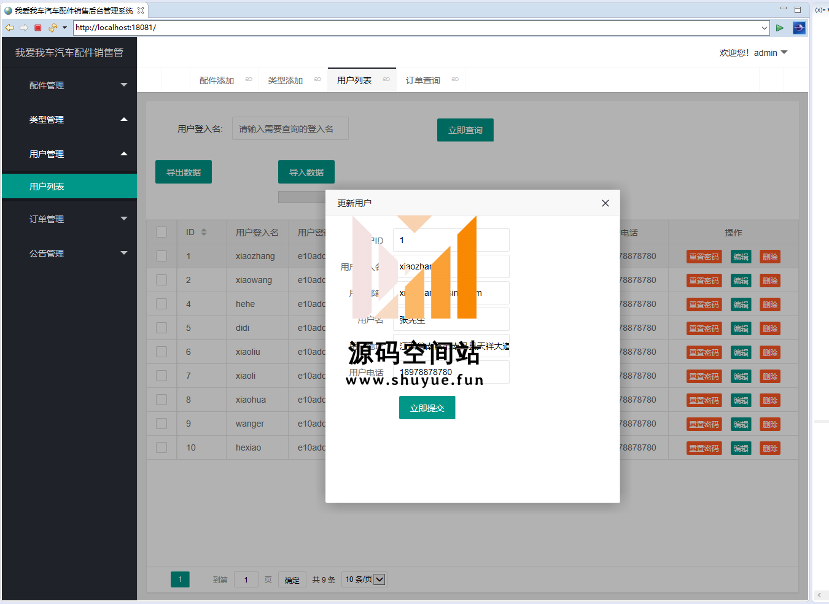Screen dimensions: 829x604
Task: Expand the 订单管理 sidebar menu
Action: (69, 219)
